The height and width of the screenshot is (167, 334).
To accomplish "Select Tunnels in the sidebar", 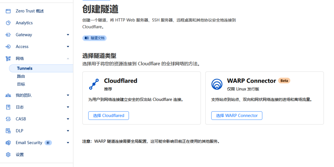I will pyautogui.click(x=41, y=68).
